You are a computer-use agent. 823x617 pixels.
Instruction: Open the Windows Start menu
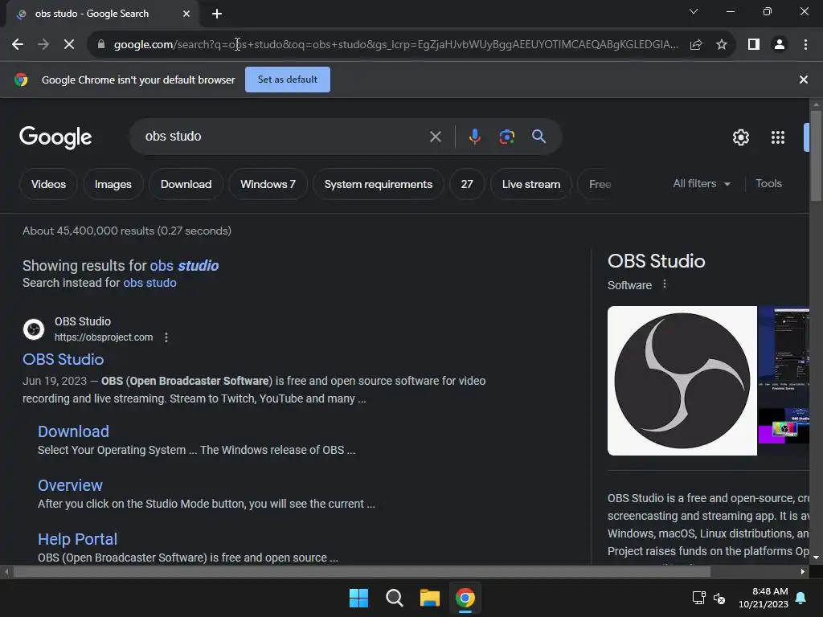359,598
